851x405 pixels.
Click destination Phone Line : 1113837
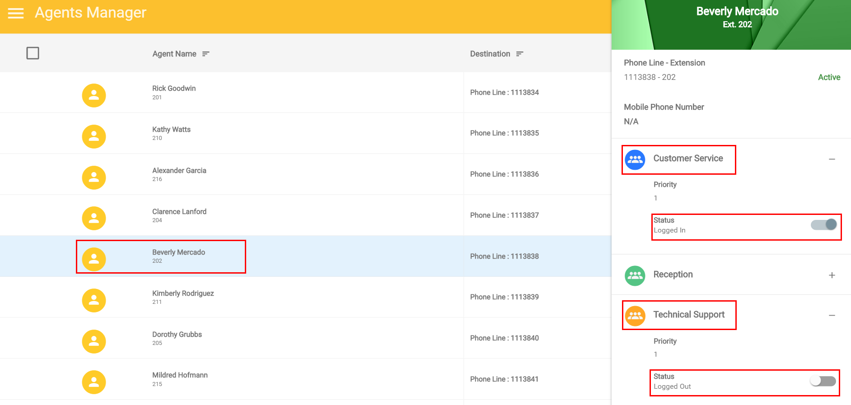click(x=505, y=215)
